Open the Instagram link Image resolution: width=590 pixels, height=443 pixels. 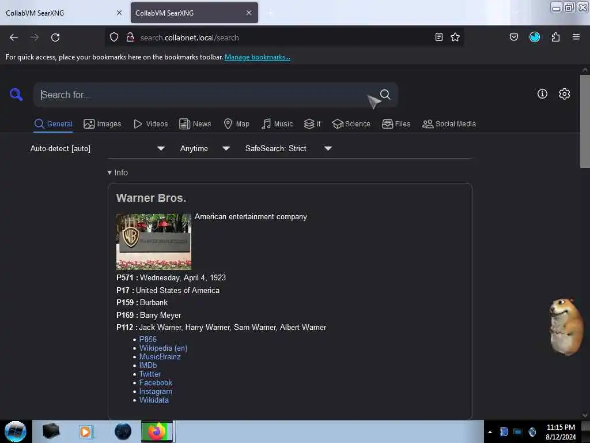click(x=156, y=392)
